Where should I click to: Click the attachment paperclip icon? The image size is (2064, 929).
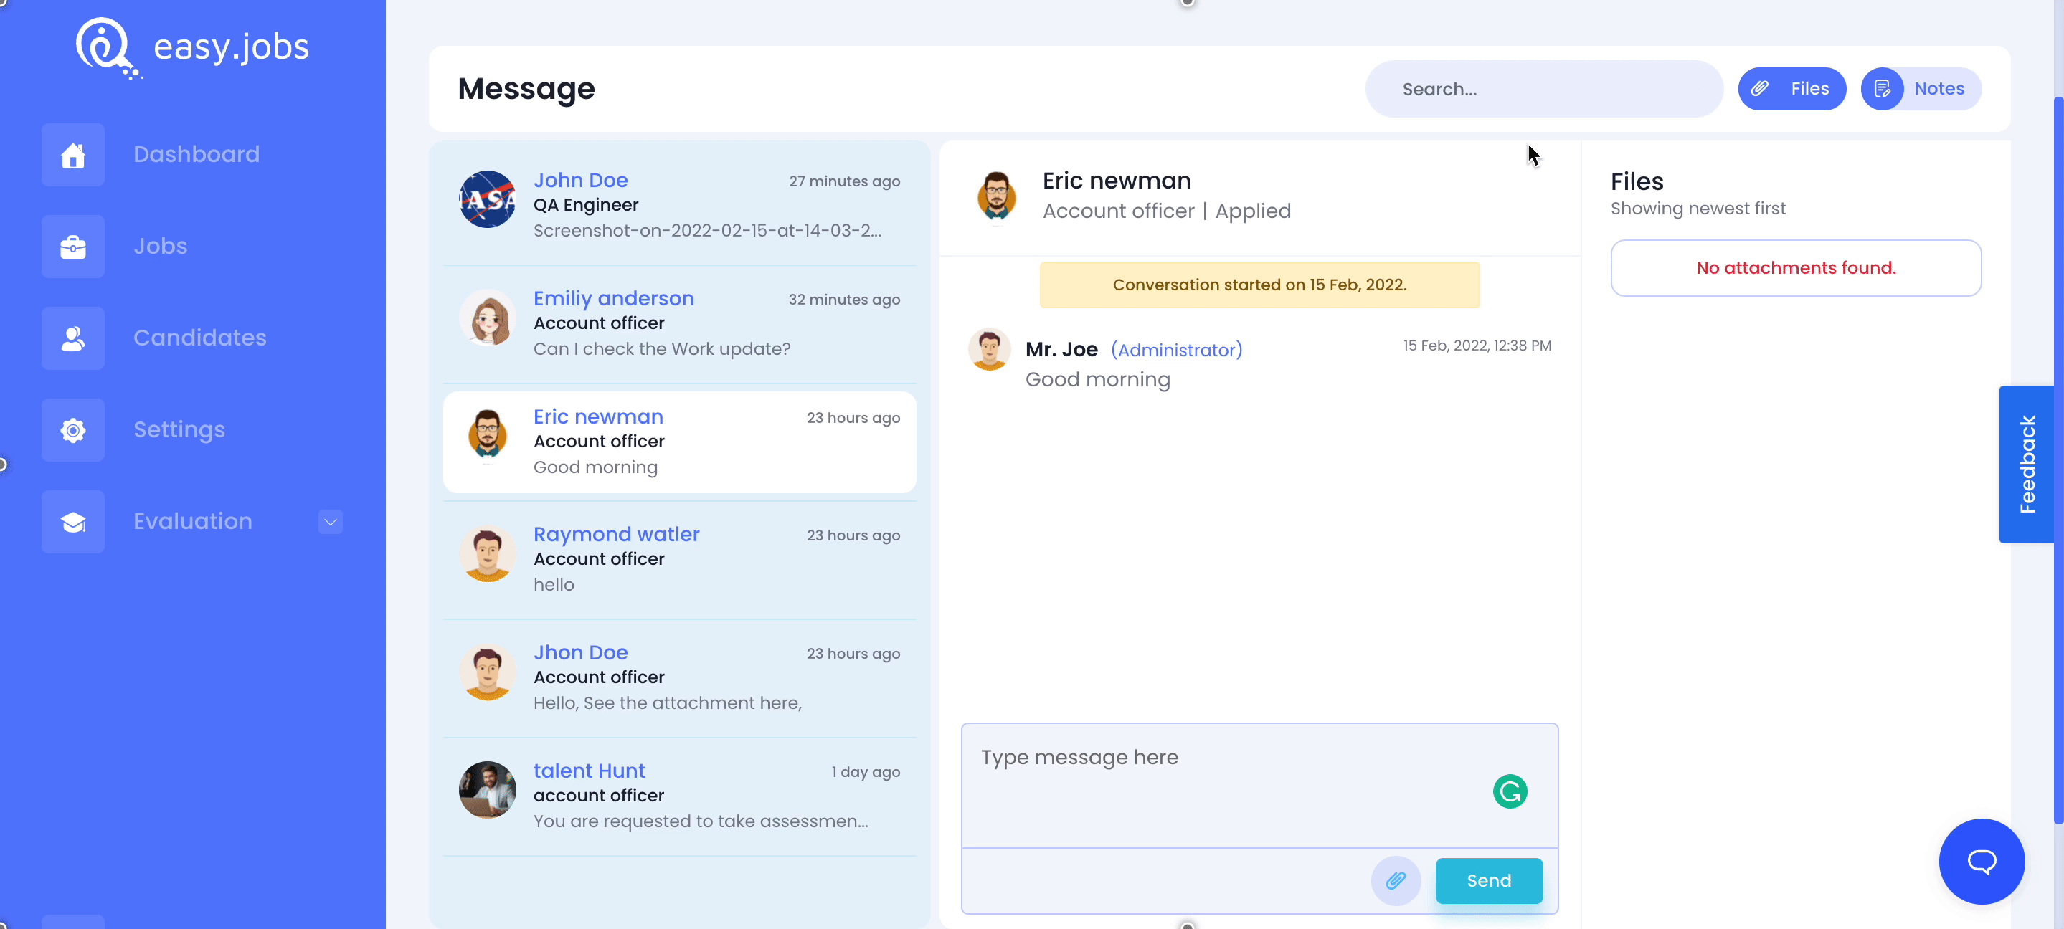pos(1396,880)
